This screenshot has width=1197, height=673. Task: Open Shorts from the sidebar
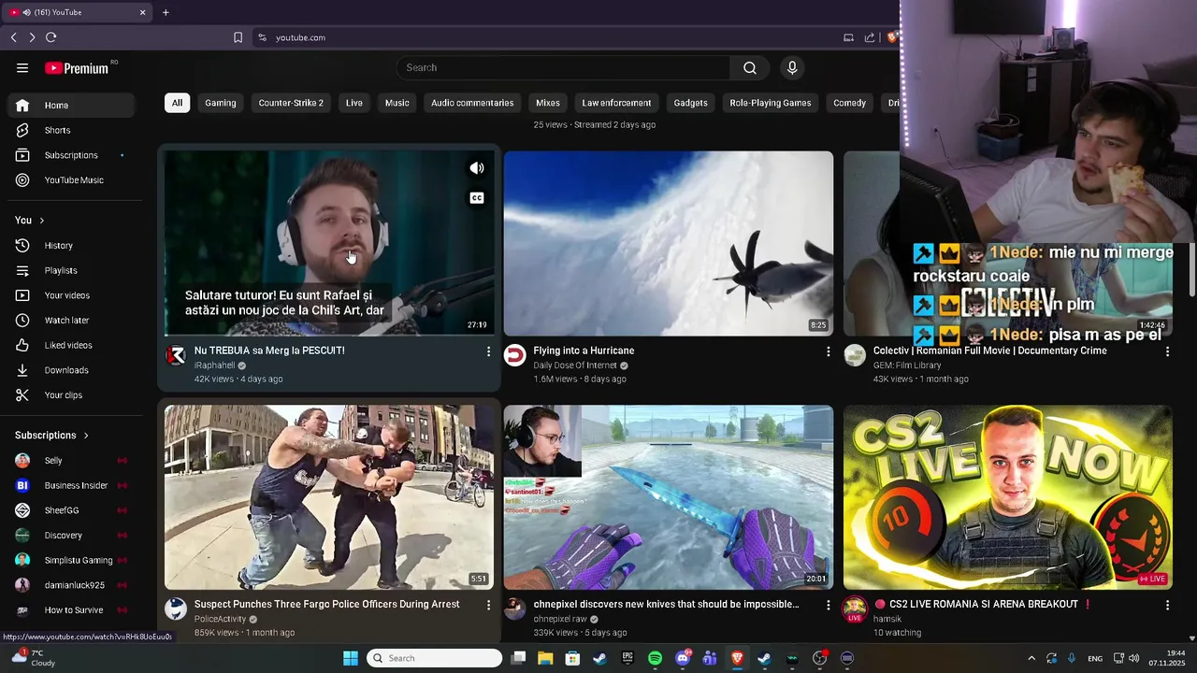coord(71,131)
